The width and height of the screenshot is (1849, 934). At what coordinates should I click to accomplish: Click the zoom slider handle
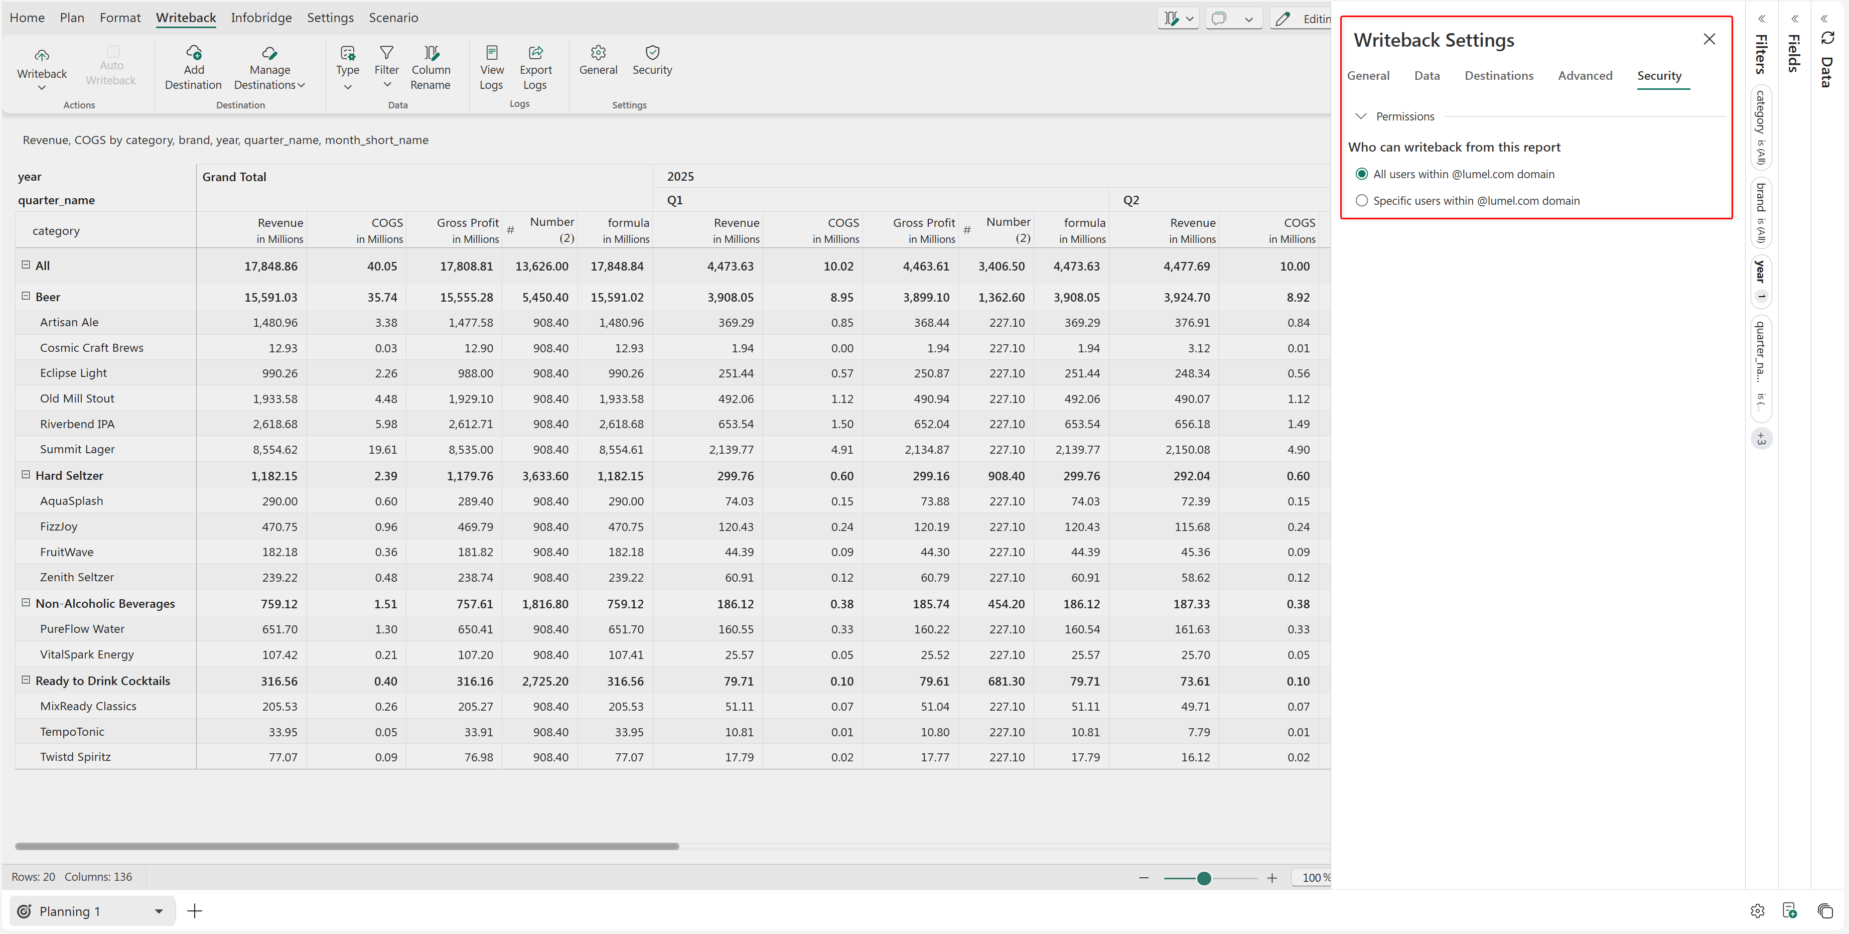(x=1204, y=878)
